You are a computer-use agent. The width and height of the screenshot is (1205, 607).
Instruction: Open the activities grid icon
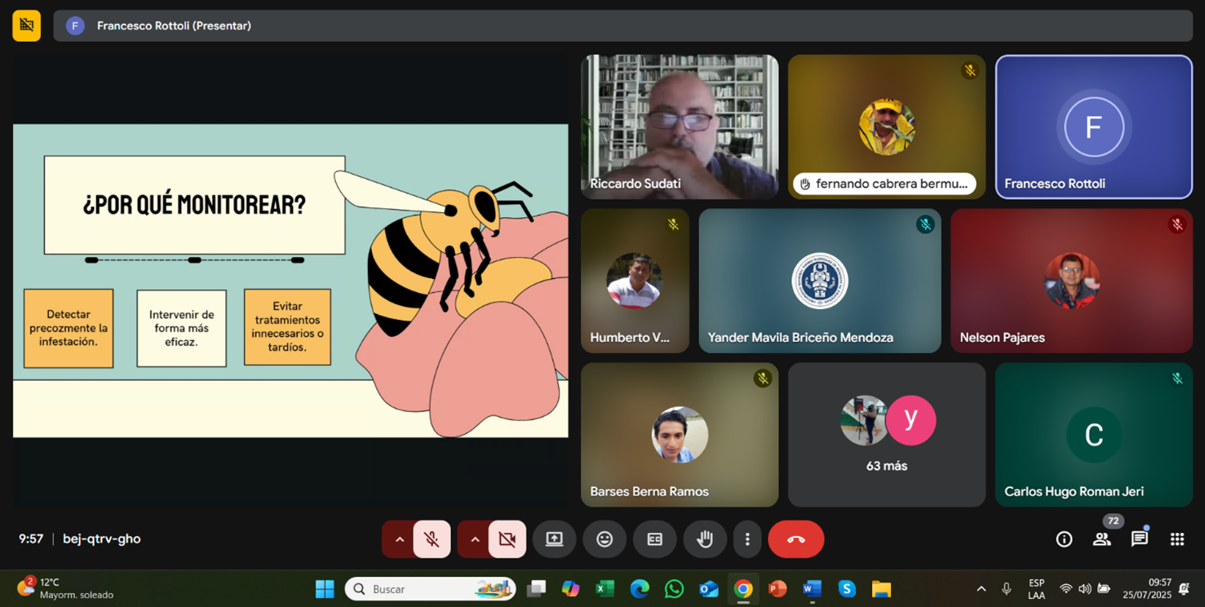1176,539
